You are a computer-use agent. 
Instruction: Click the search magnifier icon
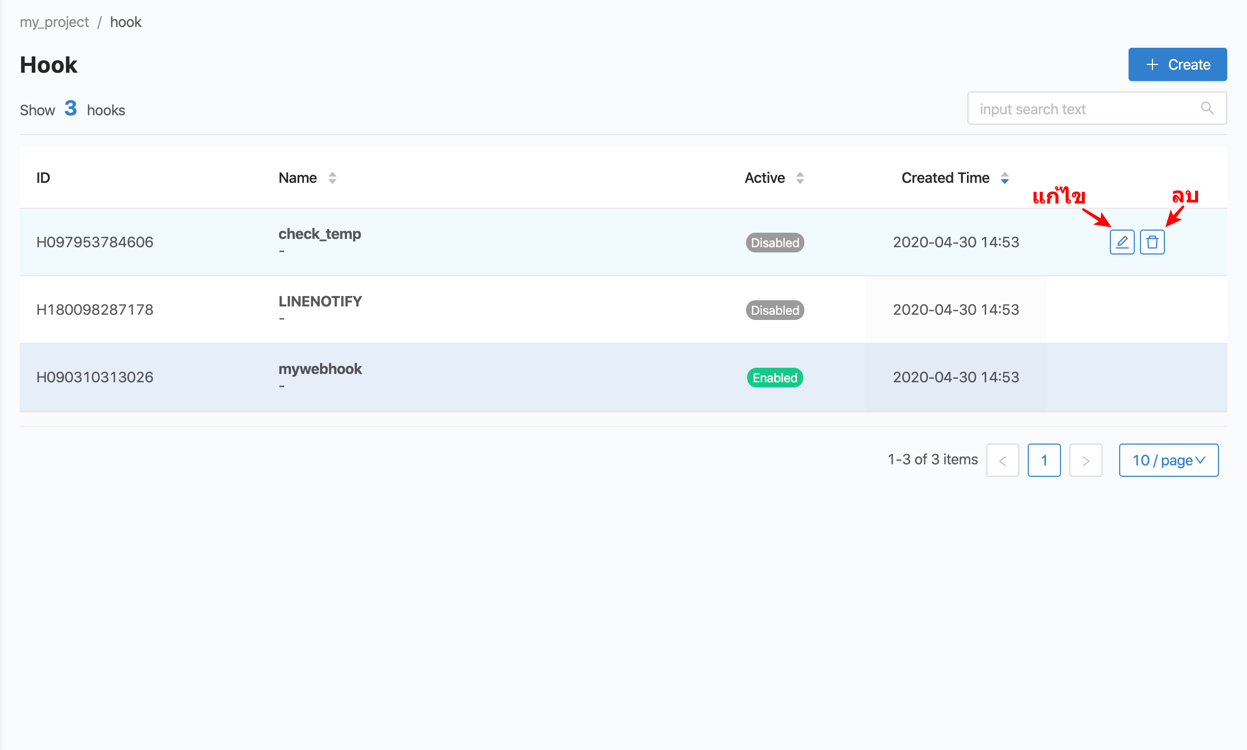(1207, 108)
